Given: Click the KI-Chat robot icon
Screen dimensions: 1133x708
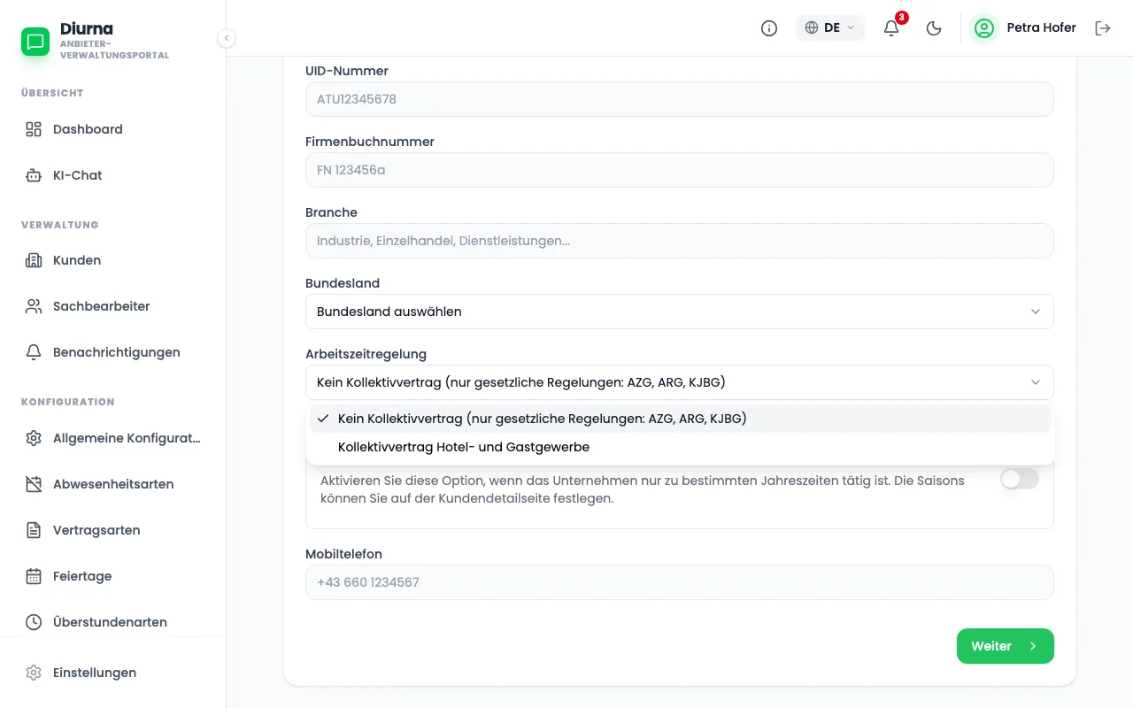Looking at the screenshot, I should pos(34,175).
